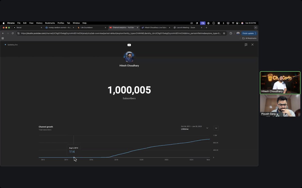Open the Apple menu

point(4,23)
